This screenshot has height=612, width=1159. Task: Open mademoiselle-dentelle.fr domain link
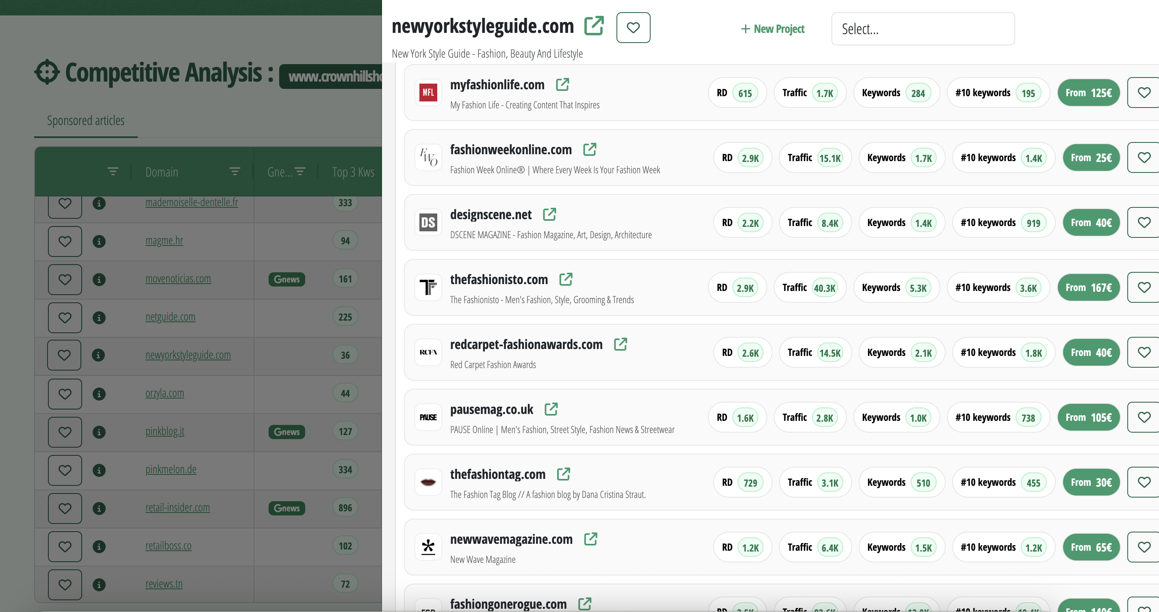point(192,202)
